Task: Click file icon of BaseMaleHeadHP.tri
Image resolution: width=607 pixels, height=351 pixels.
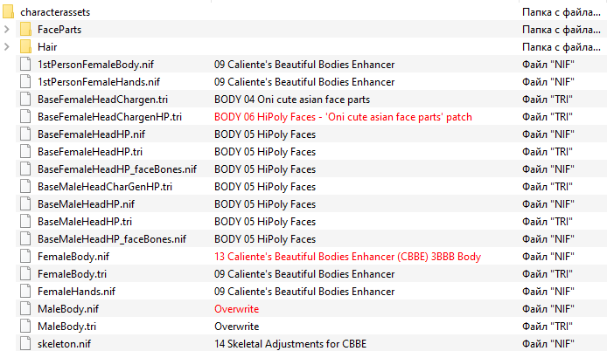Action: tap(25, 222)
